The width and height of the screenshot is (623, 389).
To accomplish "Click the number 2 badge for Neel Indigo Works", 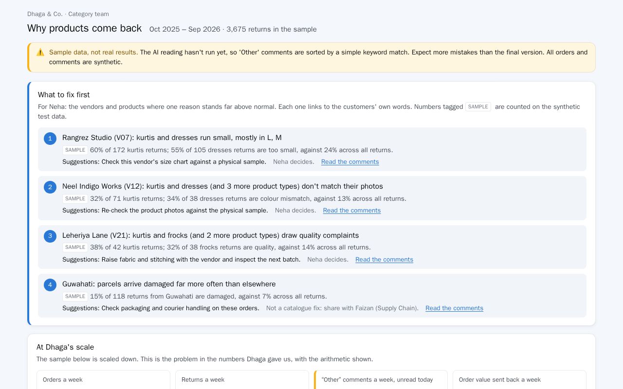I will (50, 187).
